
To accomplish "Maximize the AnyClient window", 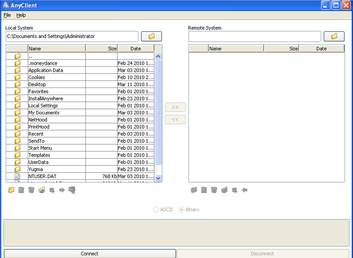I will click(x=336, y=5).
